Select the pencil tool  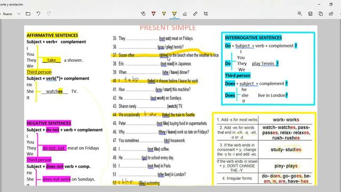pos(164,14)
